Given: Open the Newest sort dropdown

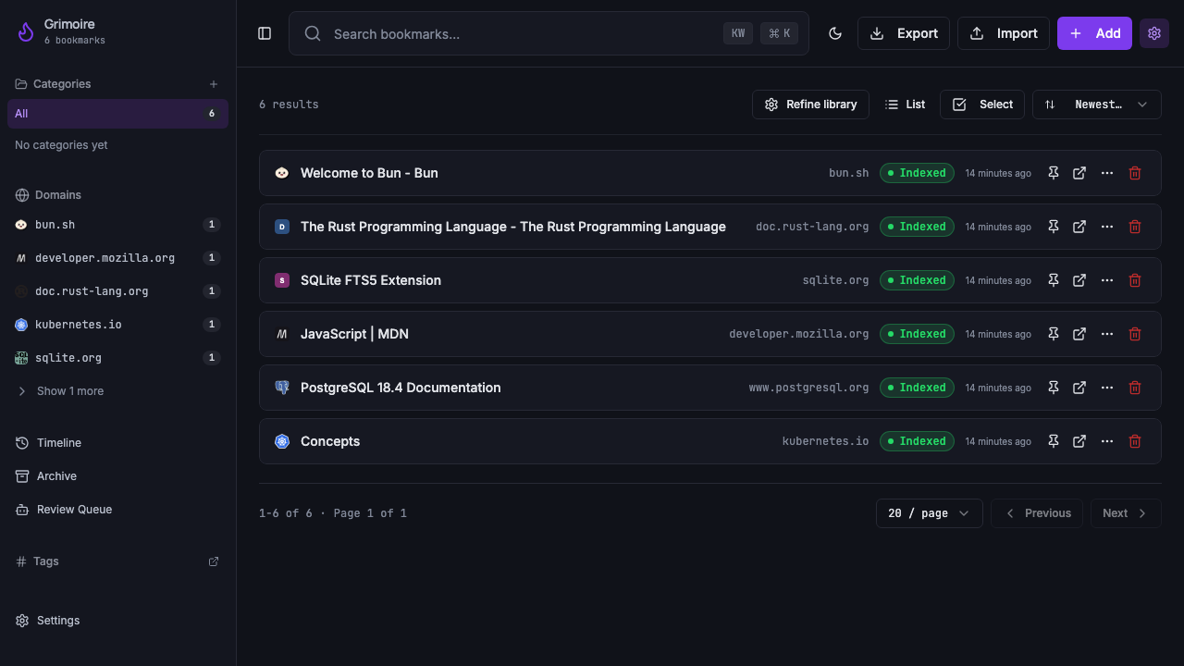Looking at the screenshot, I should [1097, 105].
